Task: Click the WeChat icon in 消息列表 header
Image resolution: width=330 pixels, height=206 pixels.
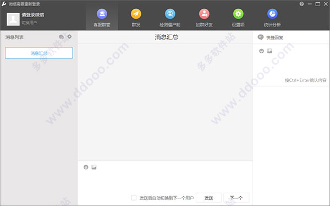Action: tap(61, 37)
